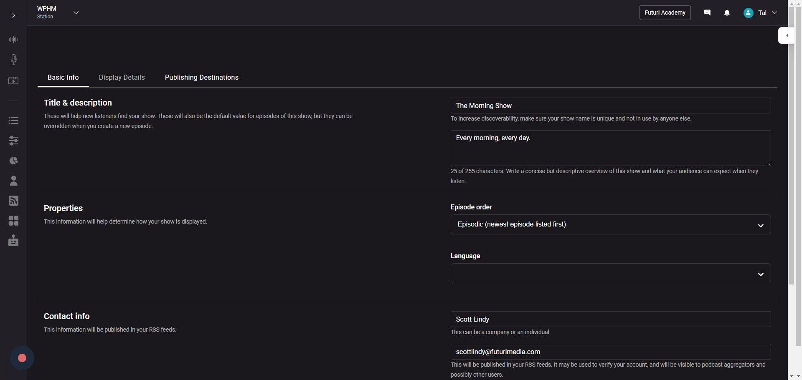
Task: Switch to the Publishing Destinations tab
Action: (201, 78)
